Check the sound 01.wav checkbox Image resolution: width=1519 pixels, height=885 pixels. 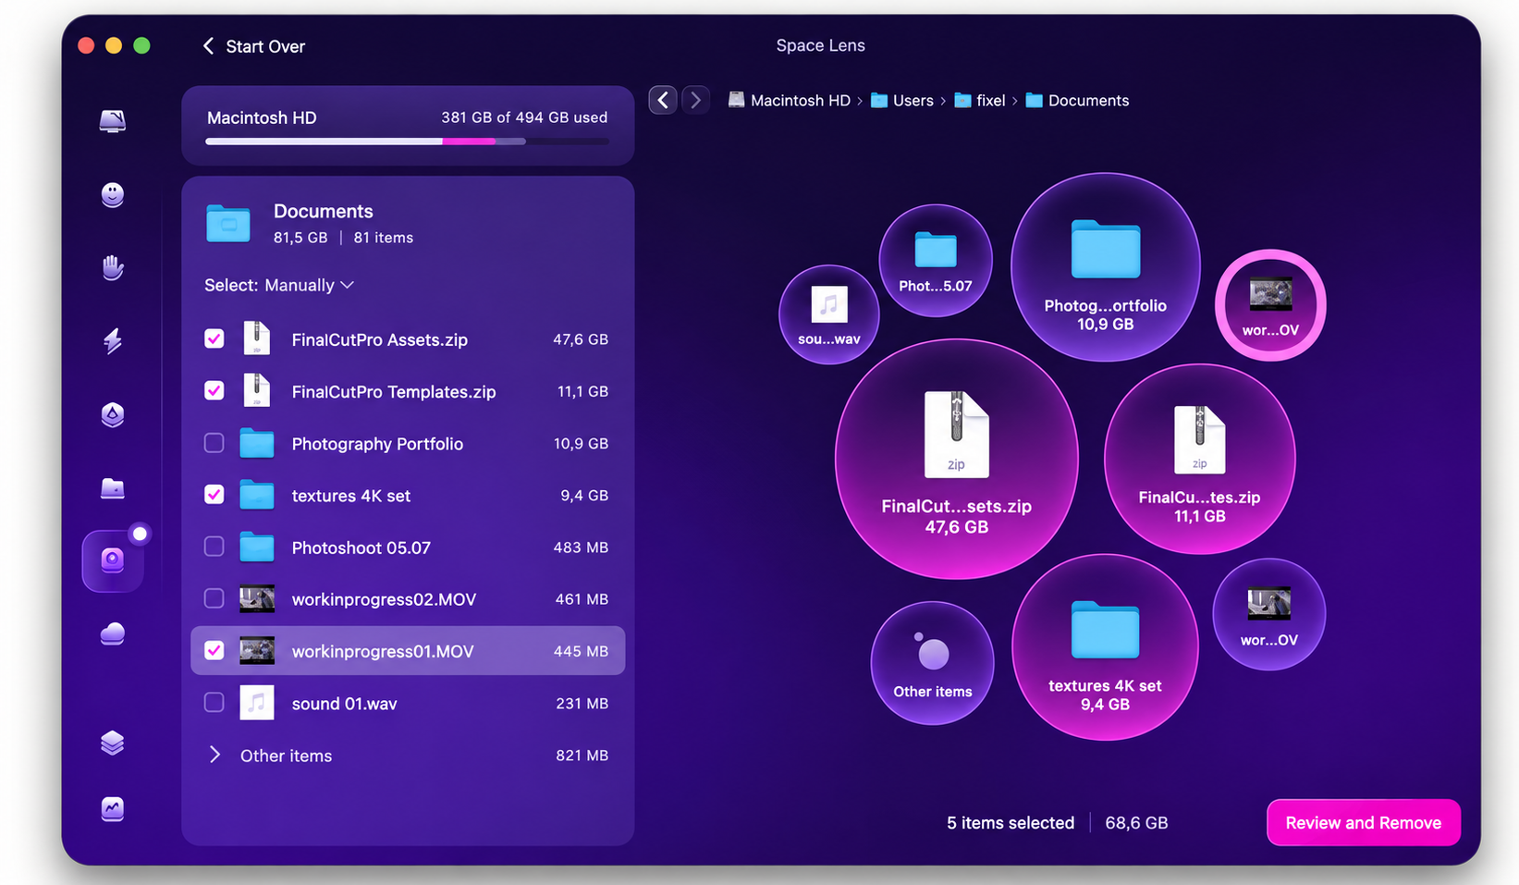tap(214, 703)
